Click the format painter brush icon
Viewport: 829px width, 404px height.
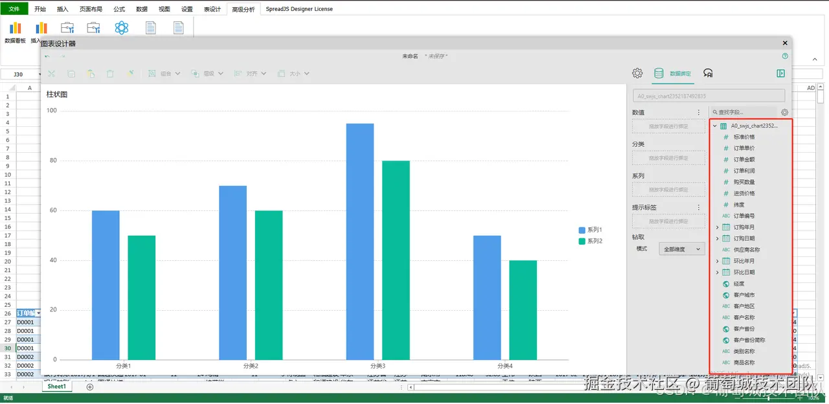[130, 74]
